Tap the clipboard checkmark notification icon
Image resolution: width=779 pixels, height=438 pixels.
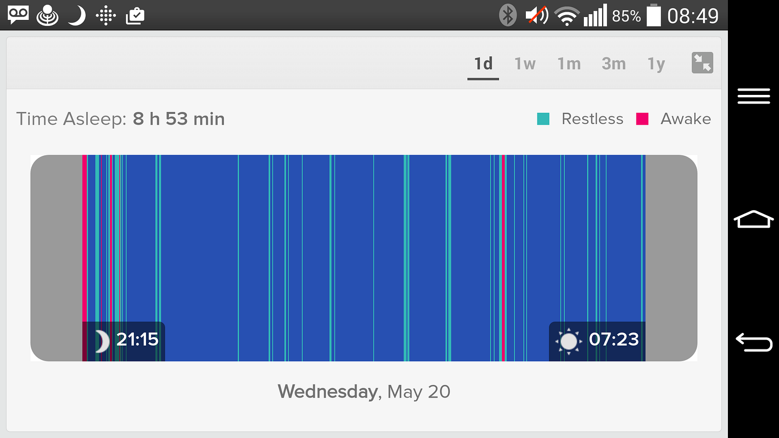[x=135, y=16]
